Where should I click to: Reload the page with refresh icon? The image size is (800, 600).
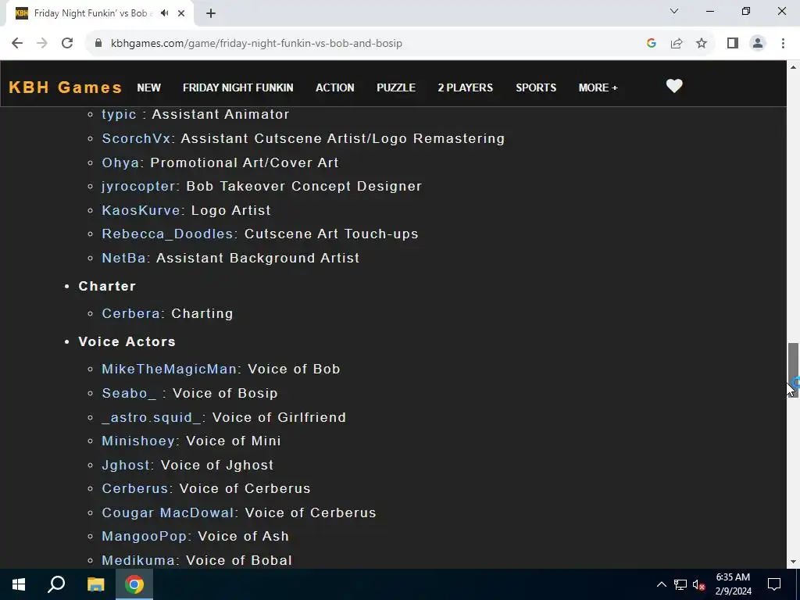click(67, 44)
